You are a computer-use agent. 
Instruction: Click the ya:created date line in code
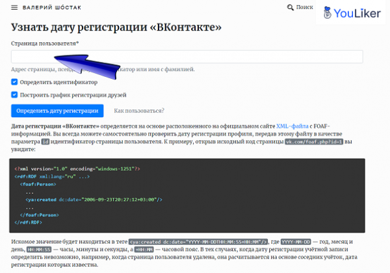(94, 200)
